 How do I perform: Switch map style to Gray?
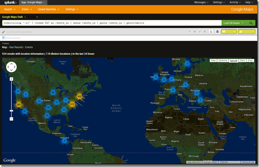250,60
